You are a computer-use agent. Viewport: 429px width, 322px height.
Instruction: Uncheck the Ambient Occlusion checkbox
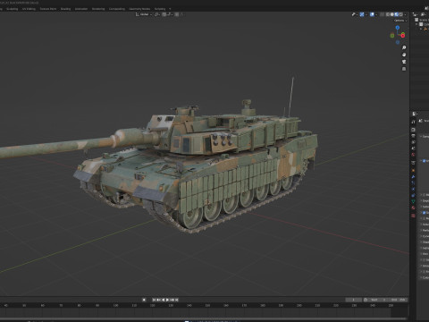pyautogui.click(x=424, y=161)
